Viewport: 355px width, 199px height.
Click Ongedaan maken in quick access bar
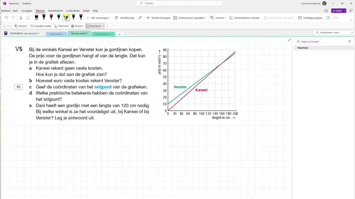pos(41,26)
